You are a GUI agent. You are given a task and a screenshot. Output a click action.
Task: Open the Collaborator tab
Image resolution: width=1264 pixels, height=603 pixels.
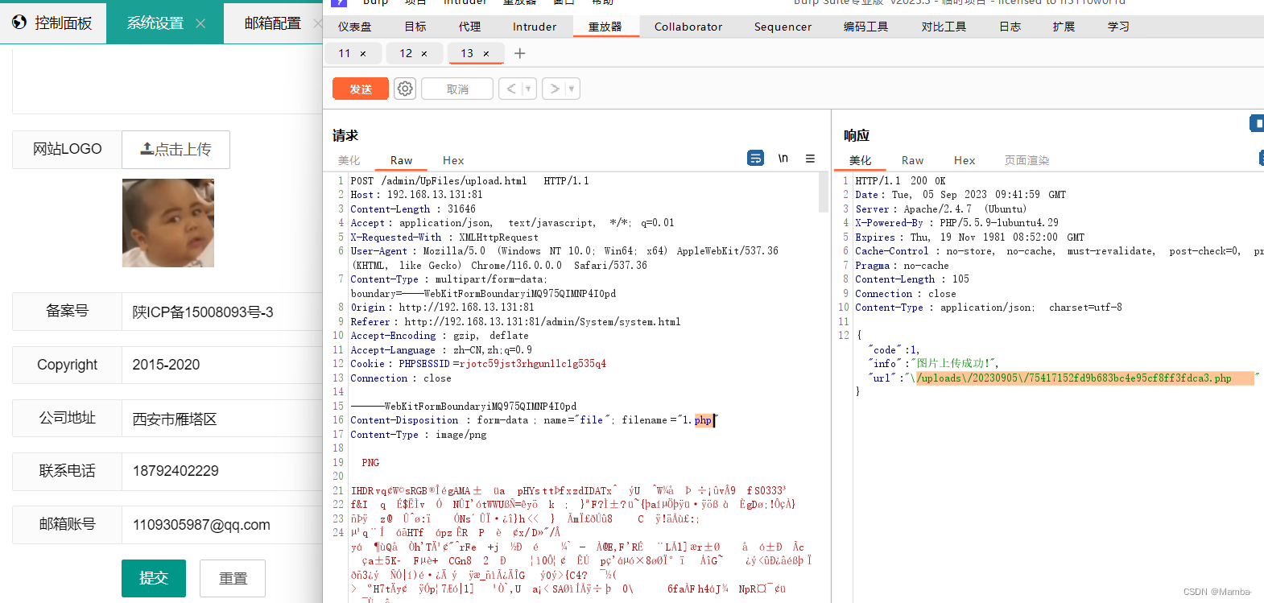click(x=688, y=27)
